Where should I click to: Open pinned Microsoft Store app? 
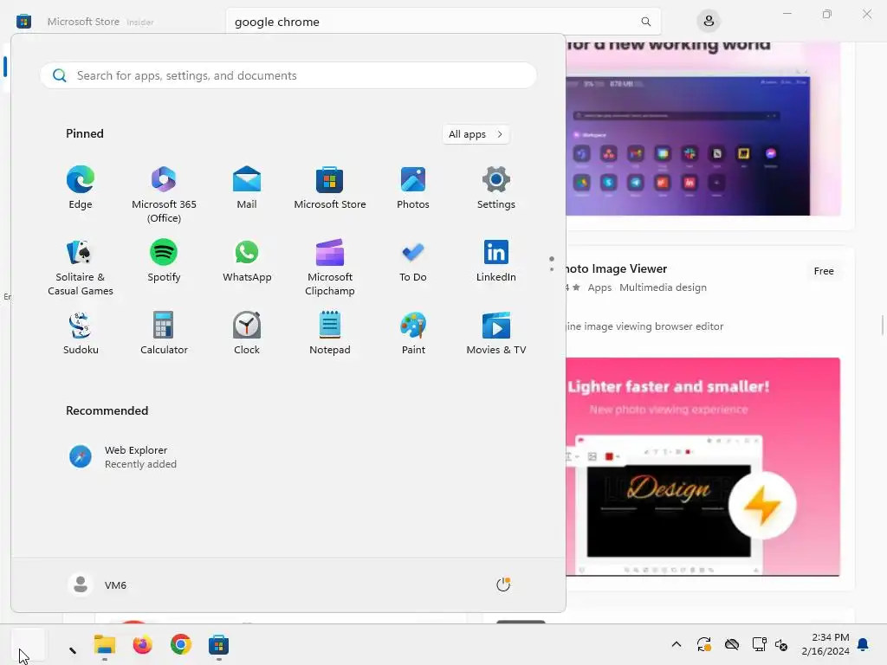tap(330, 188)
